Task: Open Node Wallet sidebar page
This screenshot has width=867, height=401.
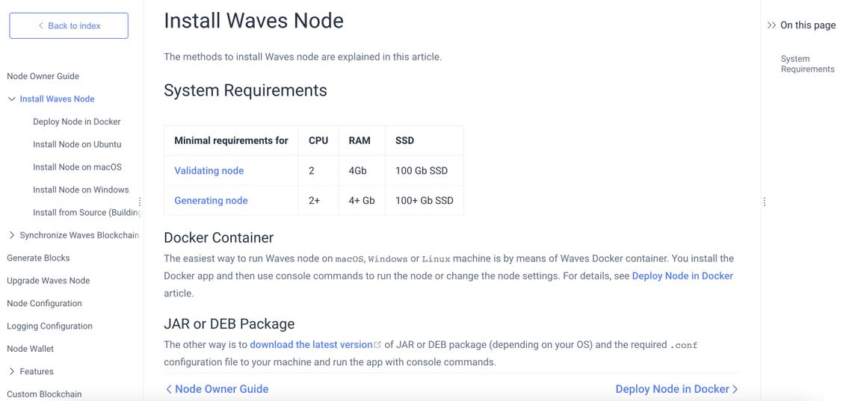Action: click(x=31, y=349)
